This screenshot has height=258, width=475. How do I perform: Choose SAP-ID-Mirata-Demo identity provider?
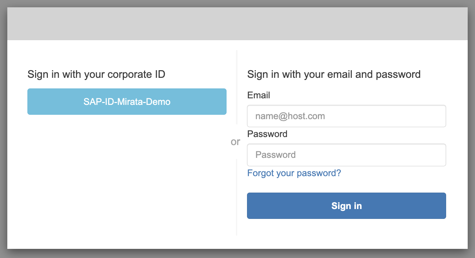pyautogui.click(x=127, y=102)
